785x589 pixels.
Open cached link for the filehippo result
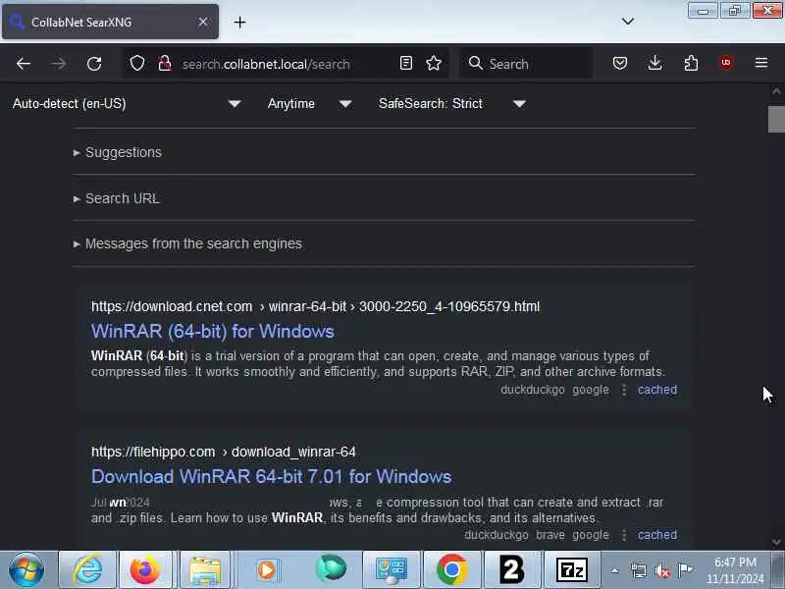click(x=656, y=535)
